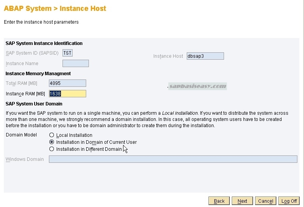Choose the Local Installation radio button
Image resolution: width=304 pixels, height=207 pixels.
click(x=52, y=135)
